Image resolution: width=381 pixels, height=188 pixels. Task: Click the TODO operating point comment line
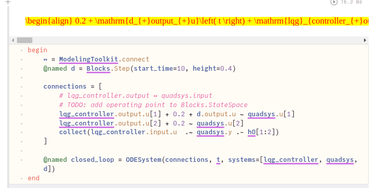click(154, 105)
